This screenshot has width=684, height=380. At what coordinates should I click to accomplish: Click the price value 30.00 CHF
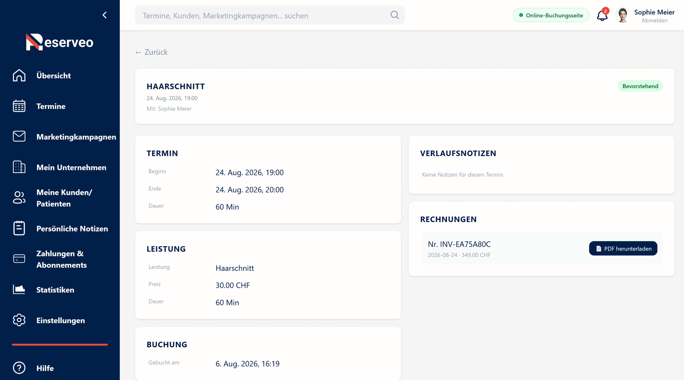(x=233, y=285)
